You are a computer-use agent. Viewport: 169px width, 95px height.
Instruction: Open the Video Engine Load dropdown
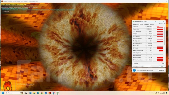pyautogui.click(x=145, y=53)
